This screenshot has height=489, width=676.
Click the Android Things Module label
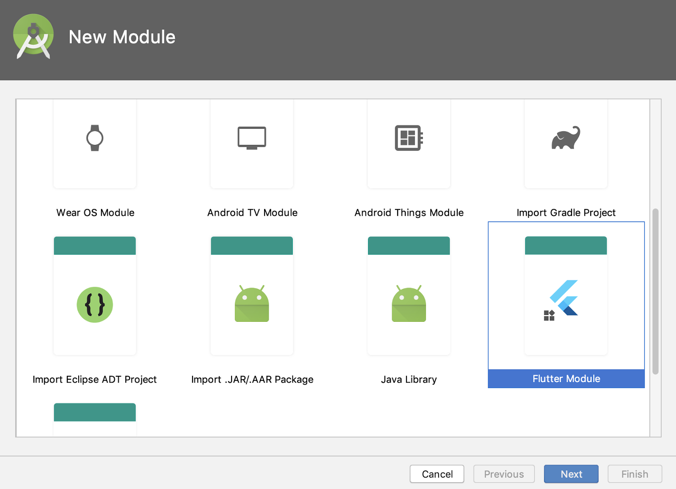click(409, 212)
